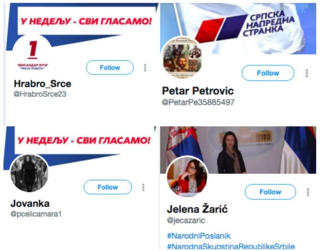This screenshot has width=324, height=251.
Task: View Jelena Žarić's avatar photo
Action: coord(187,176)
